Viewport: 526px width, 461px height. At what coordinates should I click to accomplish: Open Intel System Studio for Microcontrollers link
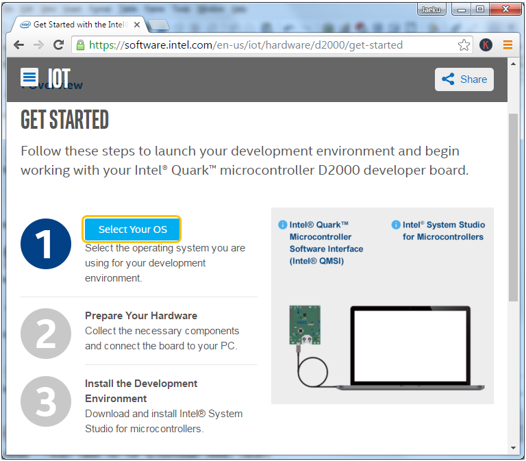click(x=444, y=231)
